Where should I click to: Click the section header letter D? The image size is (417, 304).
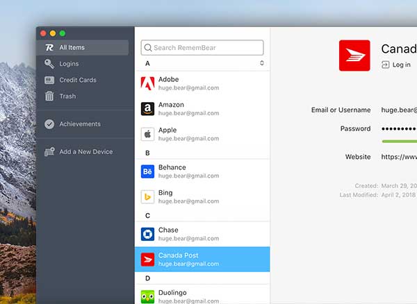pyautogui.click(x=147, y=278)
